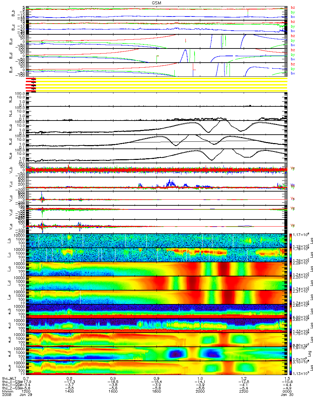
Task: Click the 1400 time tick label
Action: click(x=69, y=392)
